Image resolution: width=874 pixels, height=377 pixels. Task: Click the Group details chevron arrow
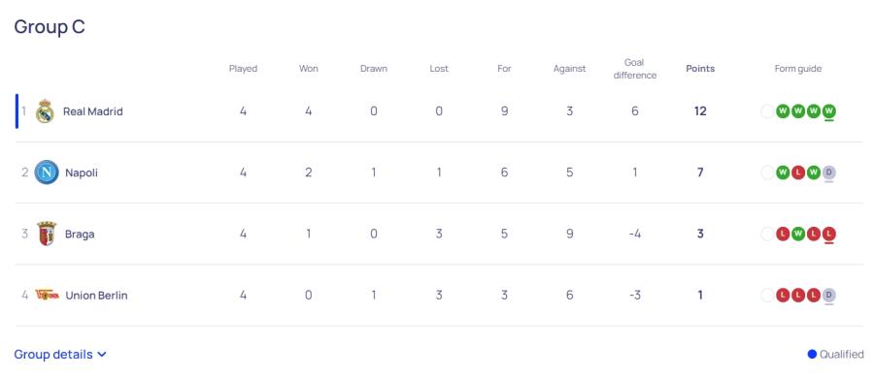click(x=101, y=354)
